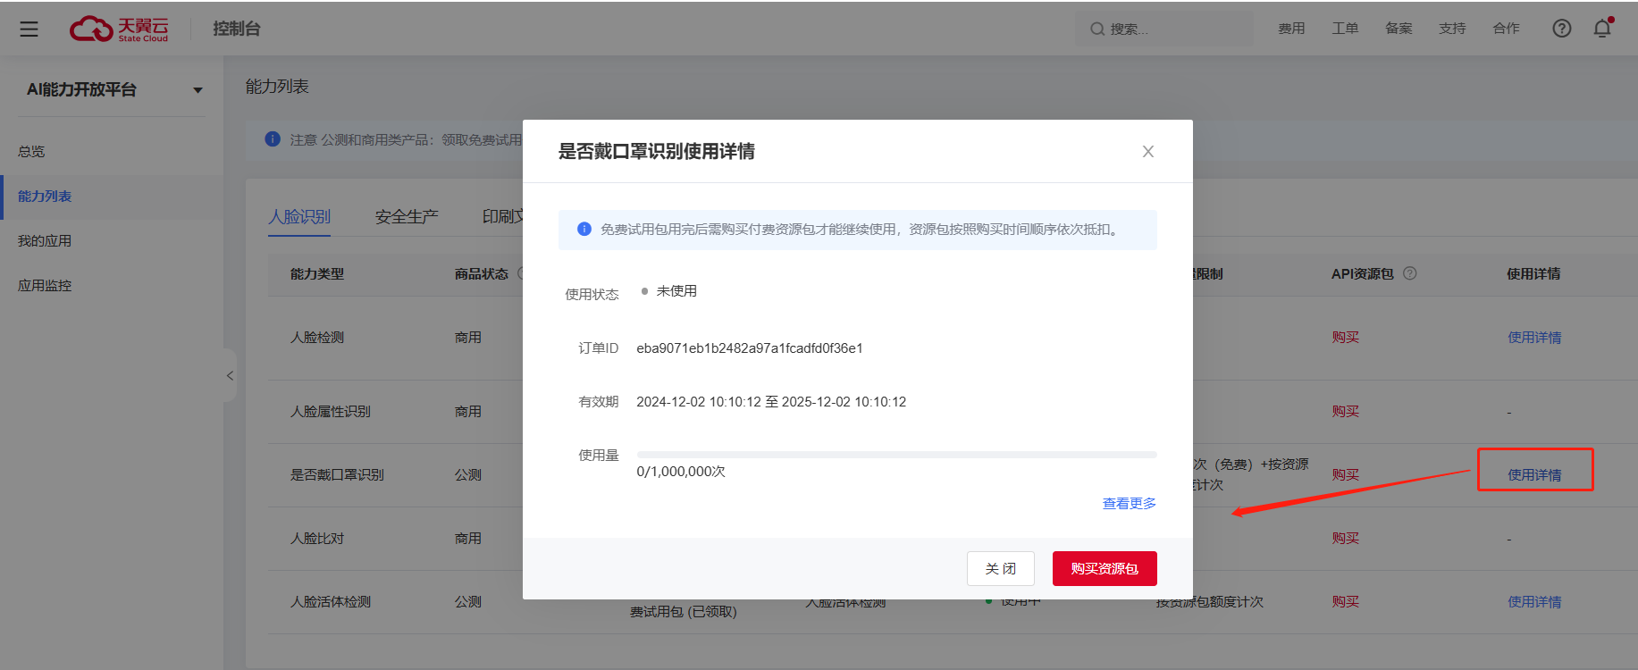The height and width of the screenshot is (670, 1638).
Task: Click the State Cloud logo
Action: click(x=119, y=29)
